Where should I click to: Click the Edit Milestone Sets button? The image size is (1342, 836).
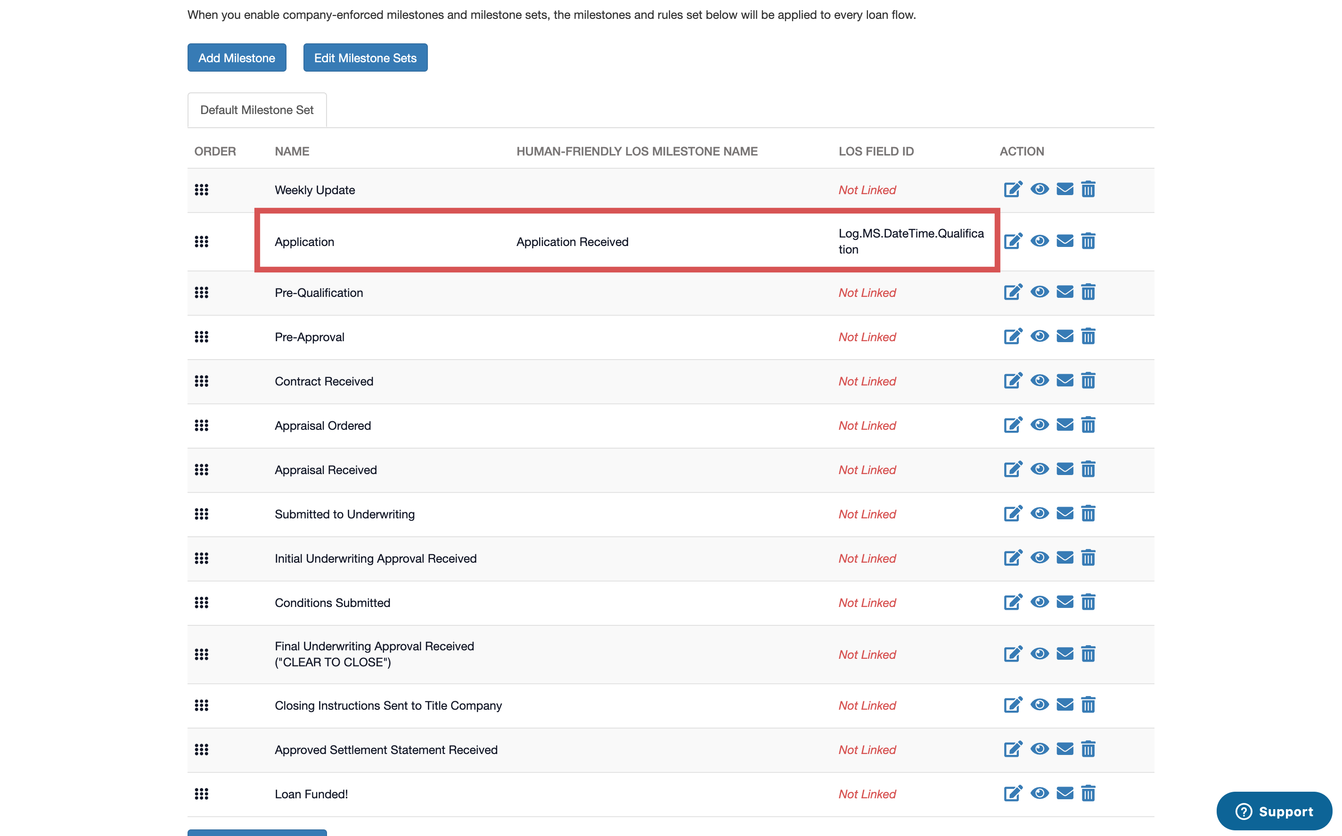coord(365,57)
